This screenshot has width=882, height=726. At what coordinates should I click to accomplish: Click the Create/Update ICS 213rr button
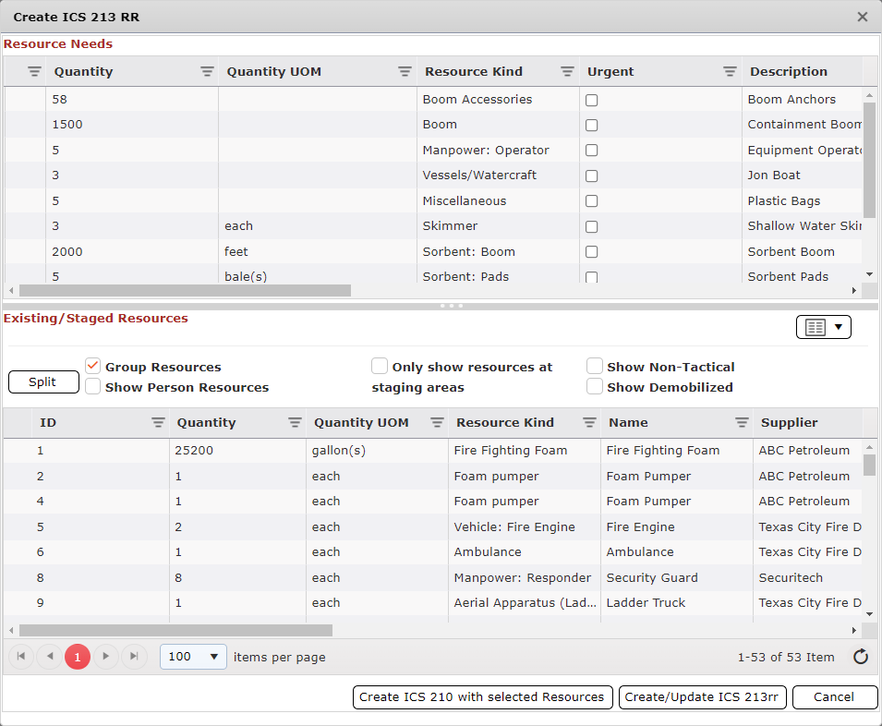point(703,697)
